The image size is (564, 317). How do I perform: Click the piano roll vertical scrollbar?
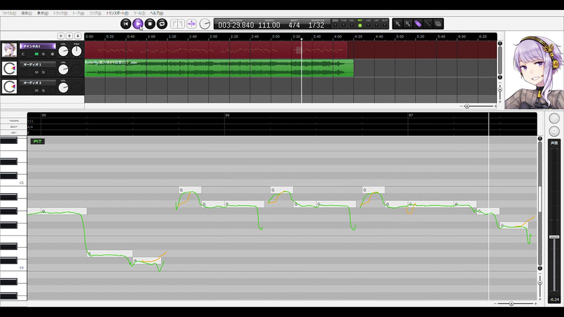pos(540,203)
